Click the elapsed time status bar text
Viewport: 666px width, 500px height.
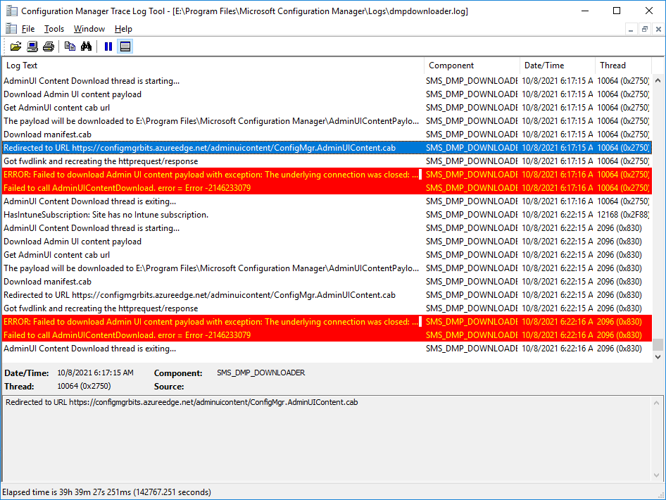(106, 492)
